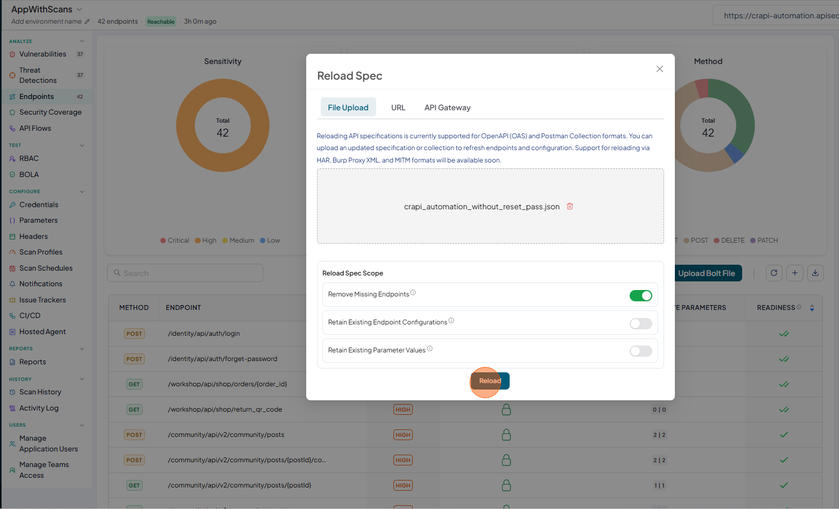This screenshot has width=839, height=509.
Task: Click the /workshop/api/shop/return_qr_code endpoint
Action: pos(225,409)
